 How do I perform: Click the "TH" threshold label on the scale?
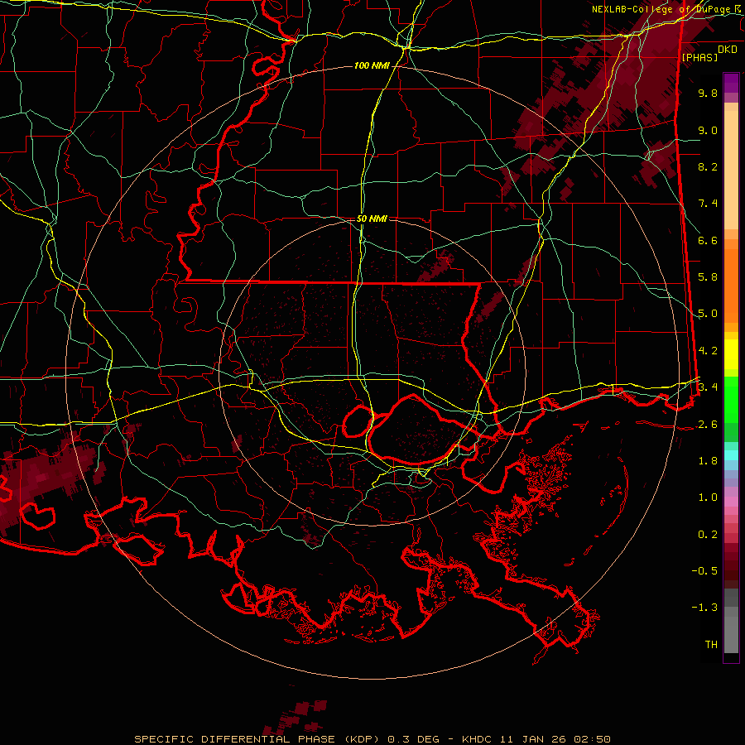[711, 645]
